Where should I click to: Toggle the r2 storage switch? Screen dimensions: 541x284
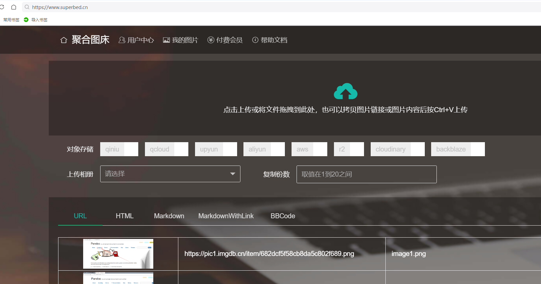(x=349, y=149)
